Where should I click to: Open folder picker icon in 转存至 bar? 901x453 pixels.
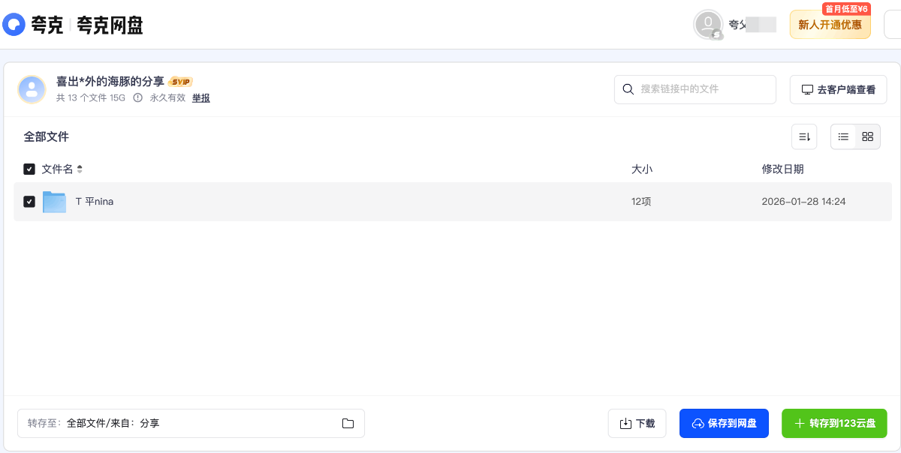tap(348, 423)
